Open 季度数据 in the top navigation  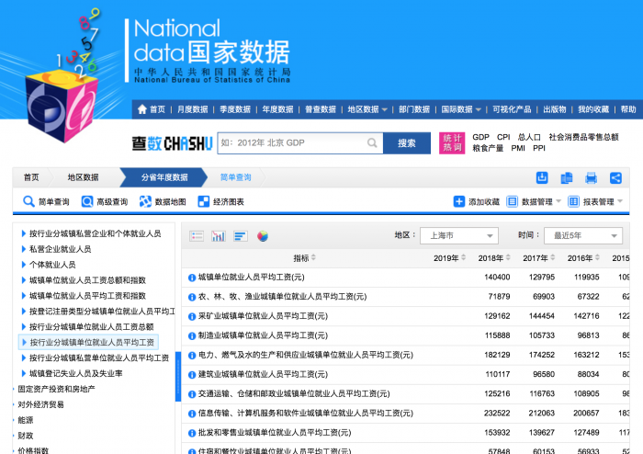tap(236, 109)
